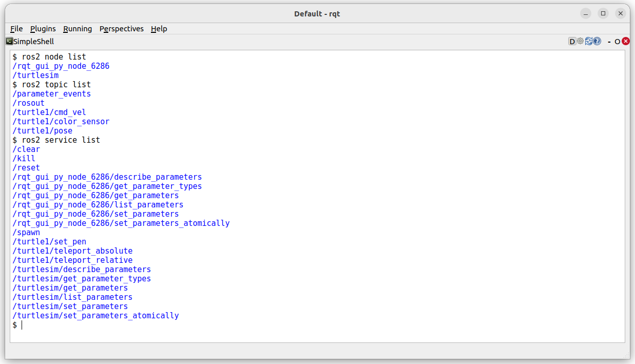Minimize the rqt window
635x364 pixels.
pos(586,13)
